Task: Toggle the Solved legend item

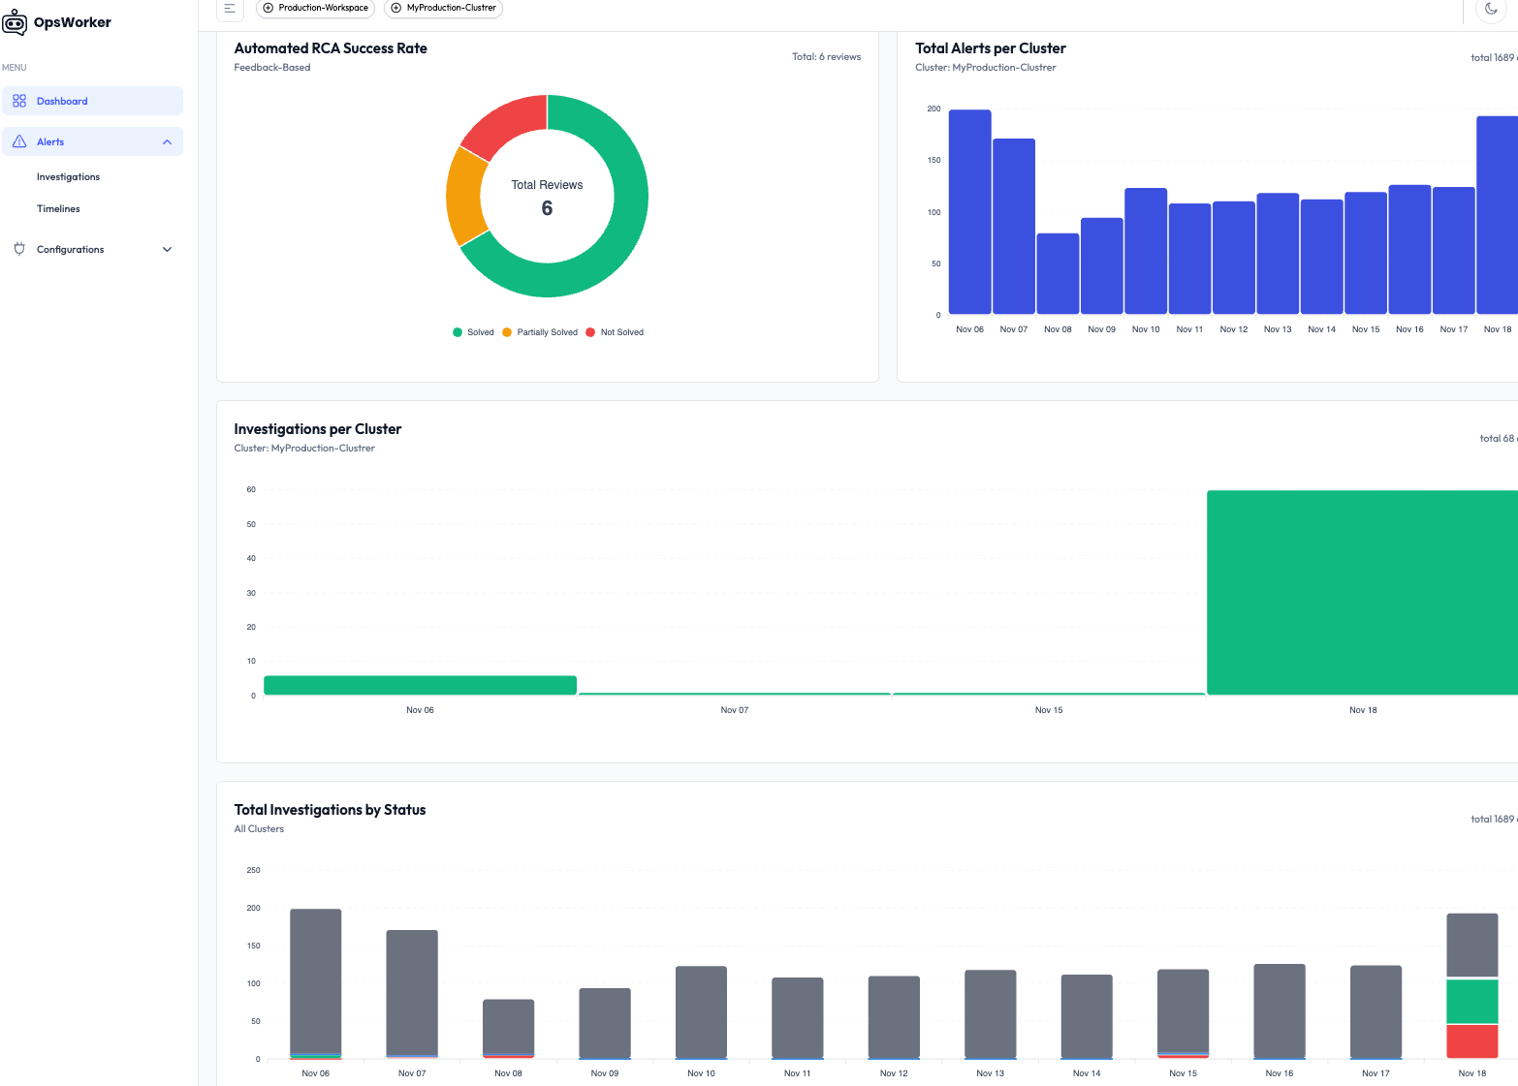Action: (x=473, y=332)
